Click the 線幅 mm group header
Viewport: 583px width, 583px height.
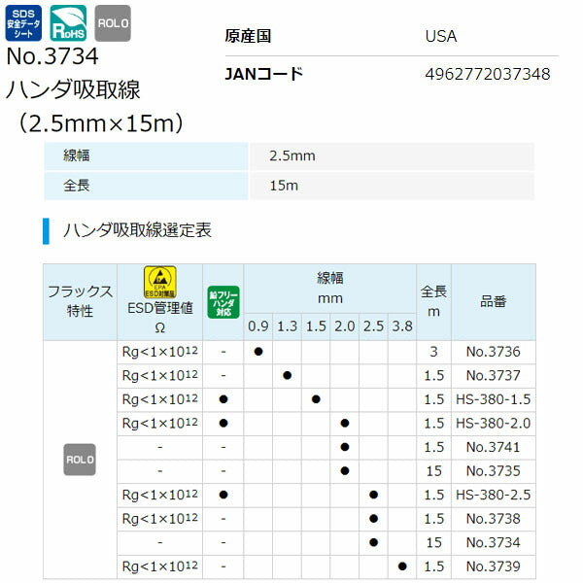329,289
